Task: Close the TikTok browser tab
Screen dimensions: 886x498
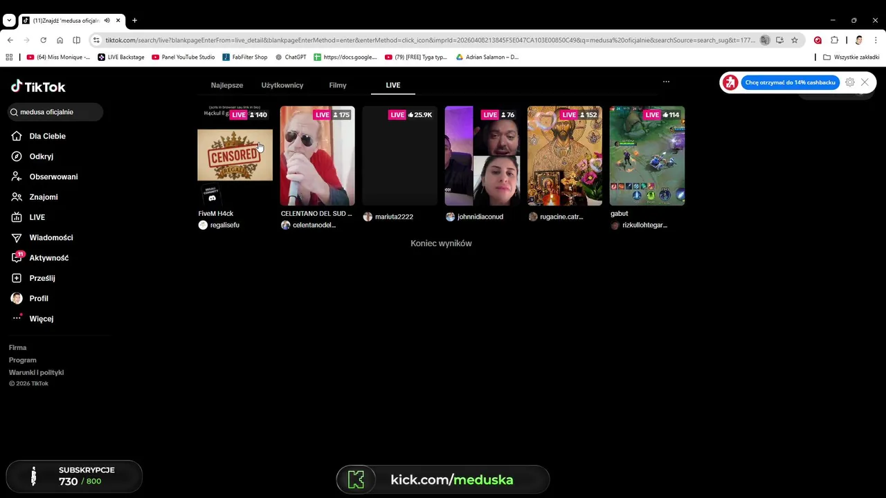Action: (118, 21)
